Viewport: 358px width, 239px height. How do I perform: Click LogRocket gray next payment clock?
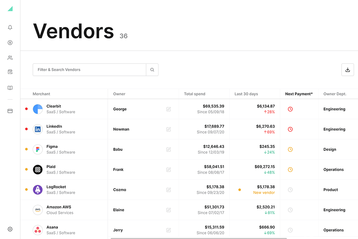(290, 190)
